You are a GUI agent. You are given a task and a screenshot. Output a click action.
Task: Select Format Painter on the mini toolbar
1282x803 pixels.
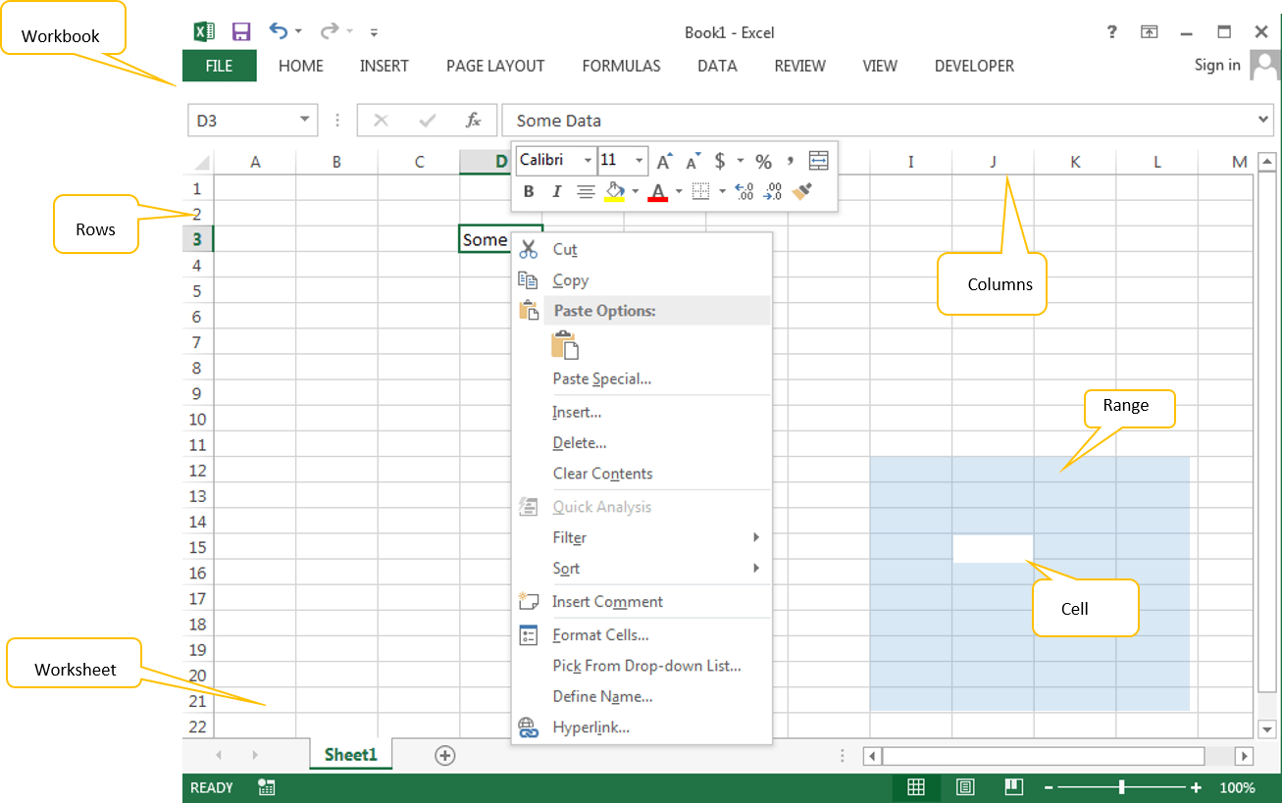[x=801, y=192]
